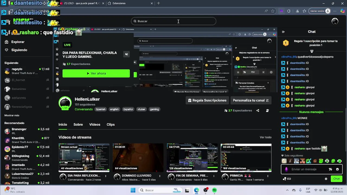Image resolution: width=347 pixels, height=195 pixels.
Task: Click the browser media control music icon
Action: click(x=297, y=11)
